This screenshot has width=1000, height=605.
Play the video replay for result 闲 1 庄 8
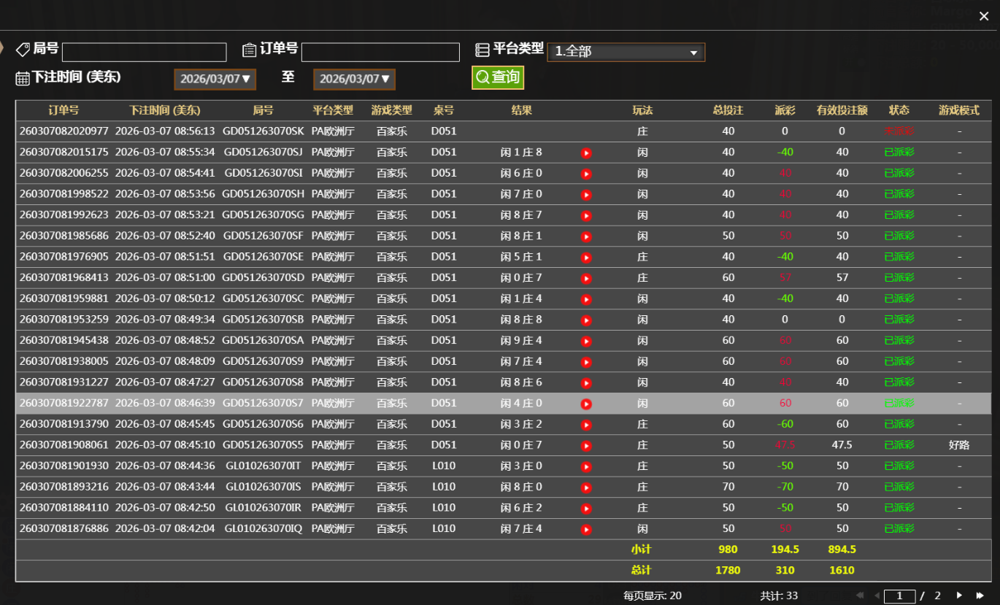(586, 152)
